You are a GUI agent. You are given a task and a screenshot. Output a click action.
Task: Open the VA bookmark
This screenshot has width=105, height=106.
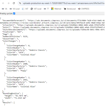pyautogui.click(x=4, y=9)
